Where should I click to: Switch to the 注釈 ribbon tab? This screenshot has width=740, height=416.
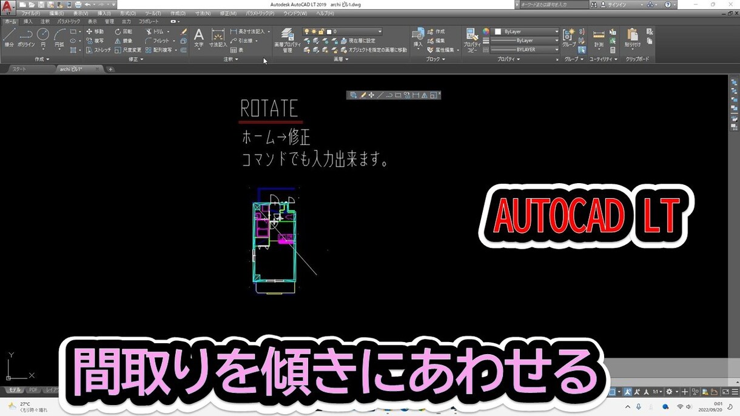45,21
